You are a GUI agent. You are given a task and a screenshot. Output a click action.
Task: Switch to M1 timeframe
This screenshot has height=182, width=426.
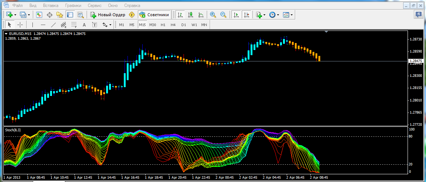[x=122, y=25]
